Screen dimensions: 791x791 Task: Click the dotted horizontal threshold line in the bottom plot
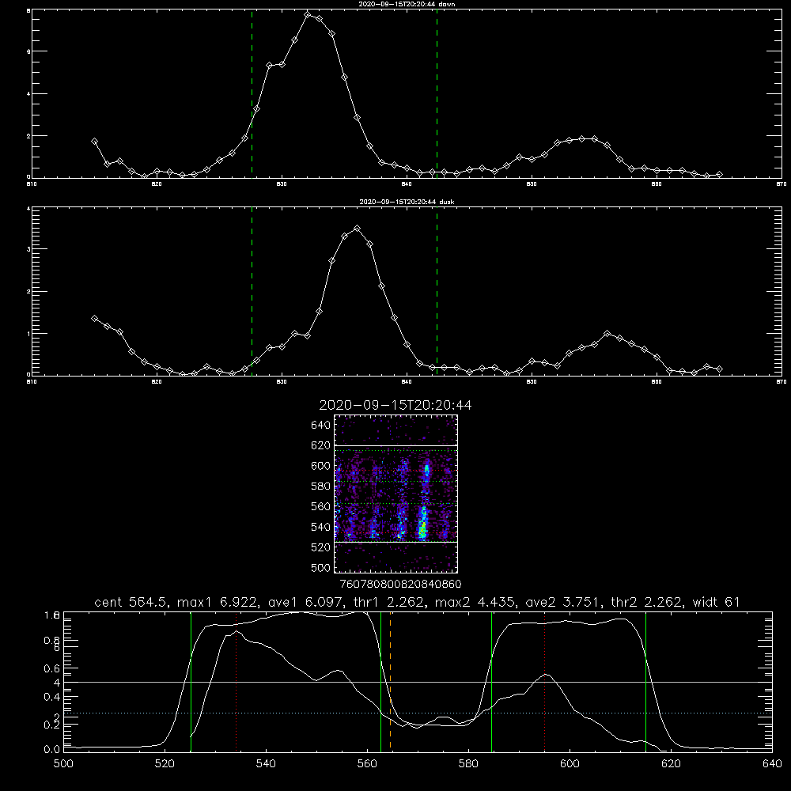click(x=418, y=713)
